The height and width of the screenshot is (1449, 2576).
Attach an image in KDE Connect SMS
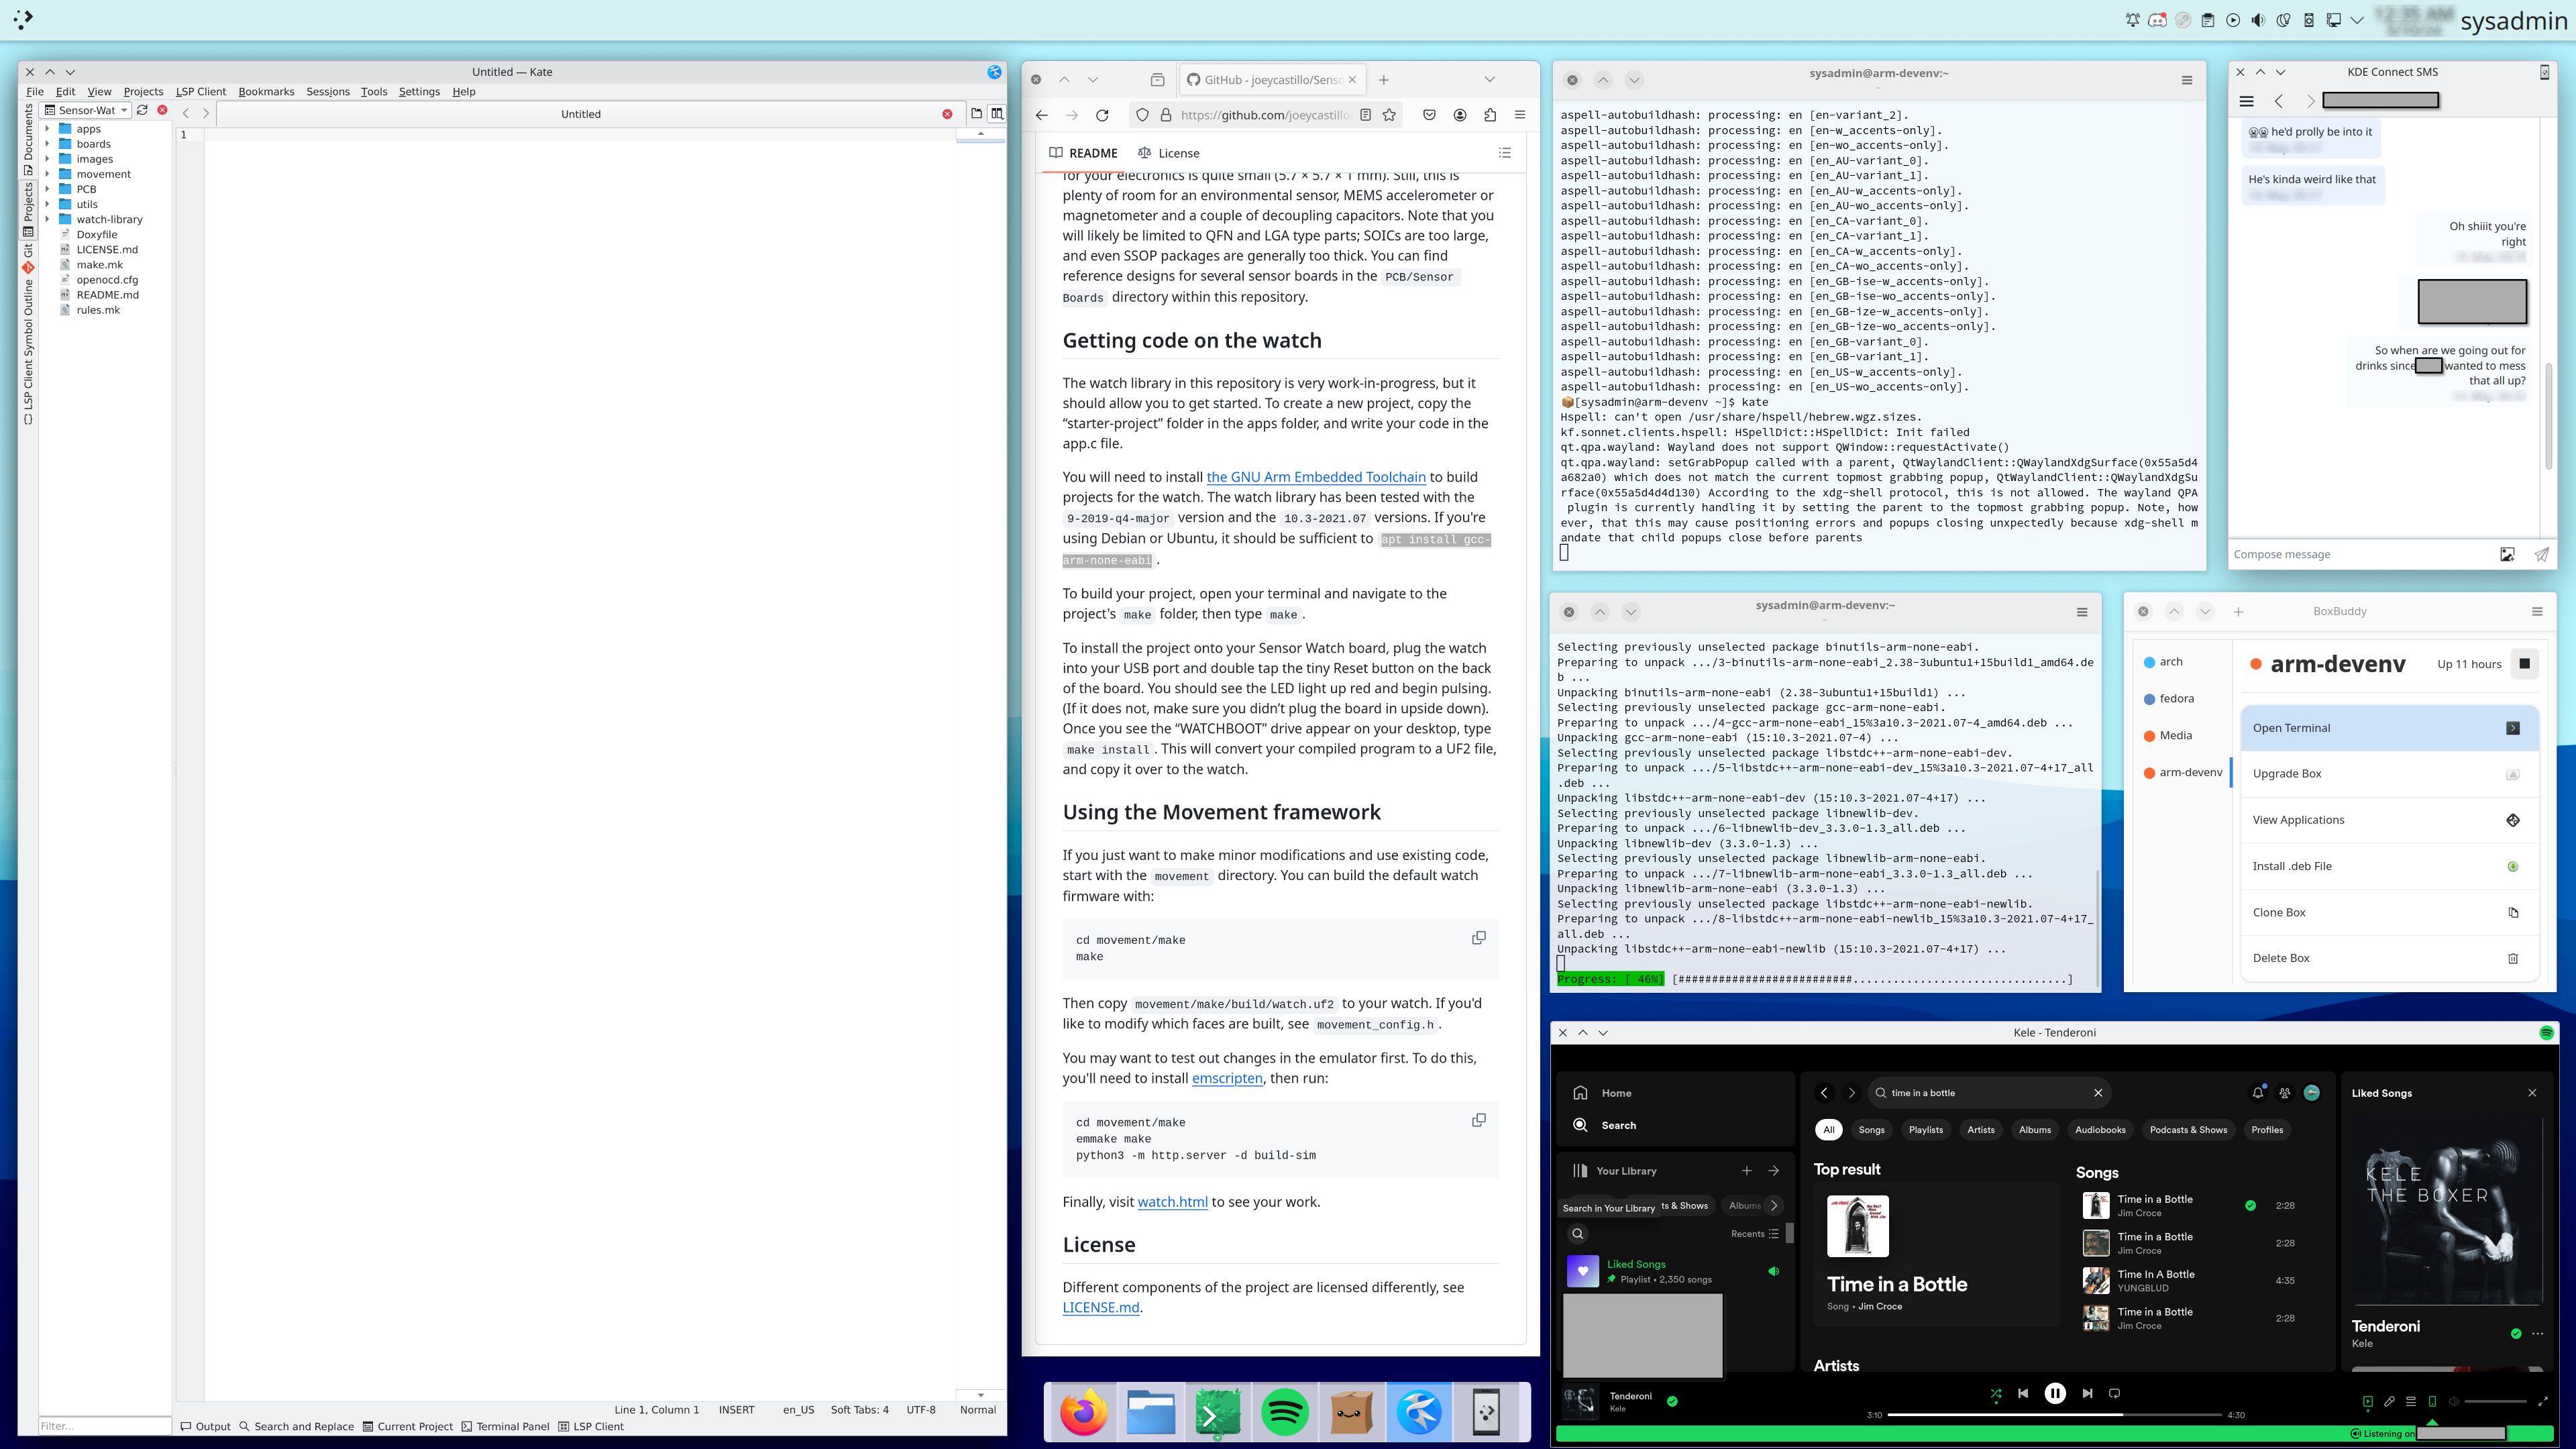pyautogui.click(x=2507, y=554)
